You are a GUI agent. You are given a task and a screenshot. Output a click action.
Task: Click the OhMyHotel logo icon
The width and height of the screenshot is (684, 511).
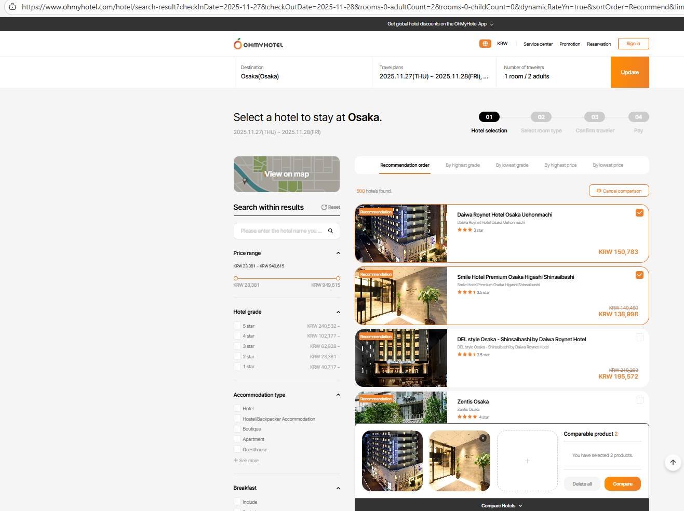[x=238, y=44]
